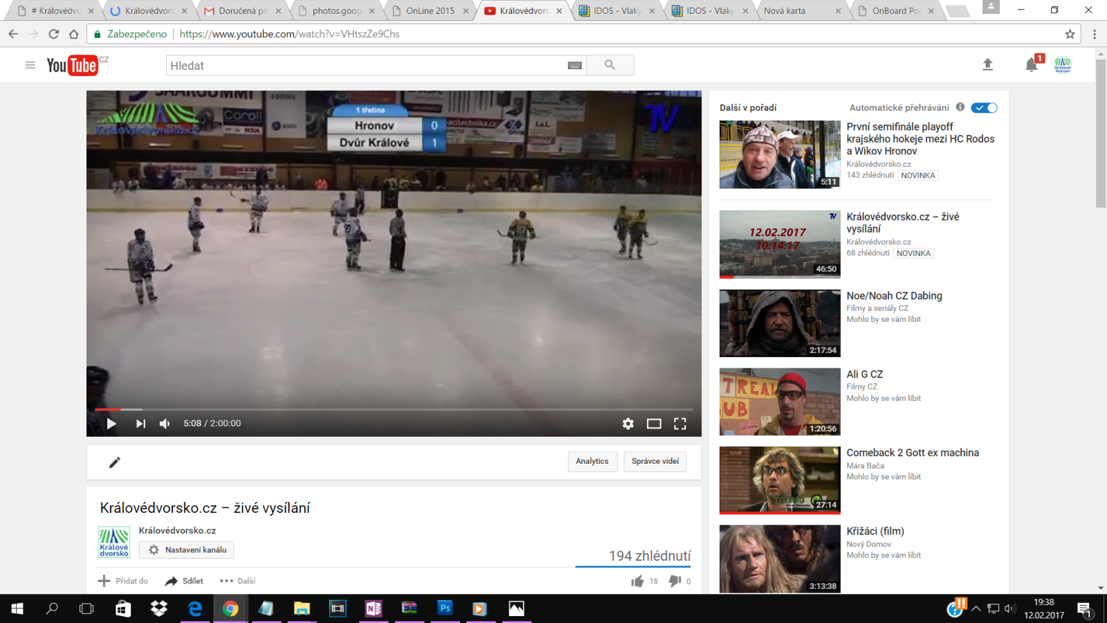
Task: Mute the video volume
Action: [x=165, y=424]
